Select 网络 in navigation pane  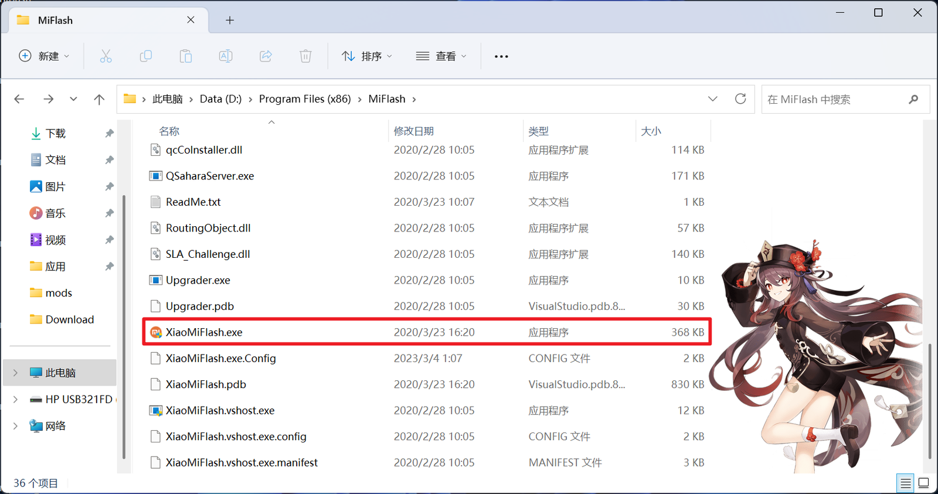[56, 426]
